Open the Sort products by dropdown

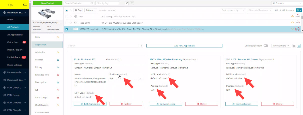point(233,10)
